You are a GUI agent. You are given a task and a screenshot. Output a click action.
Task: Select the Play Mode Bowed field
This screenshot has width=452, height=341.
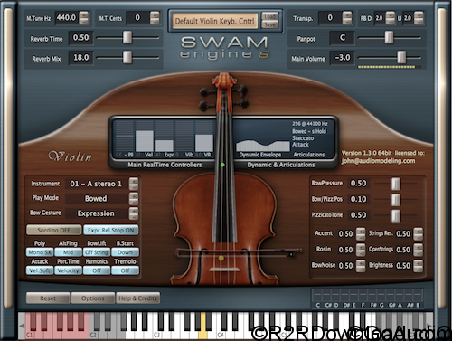[x=96, y=198]
